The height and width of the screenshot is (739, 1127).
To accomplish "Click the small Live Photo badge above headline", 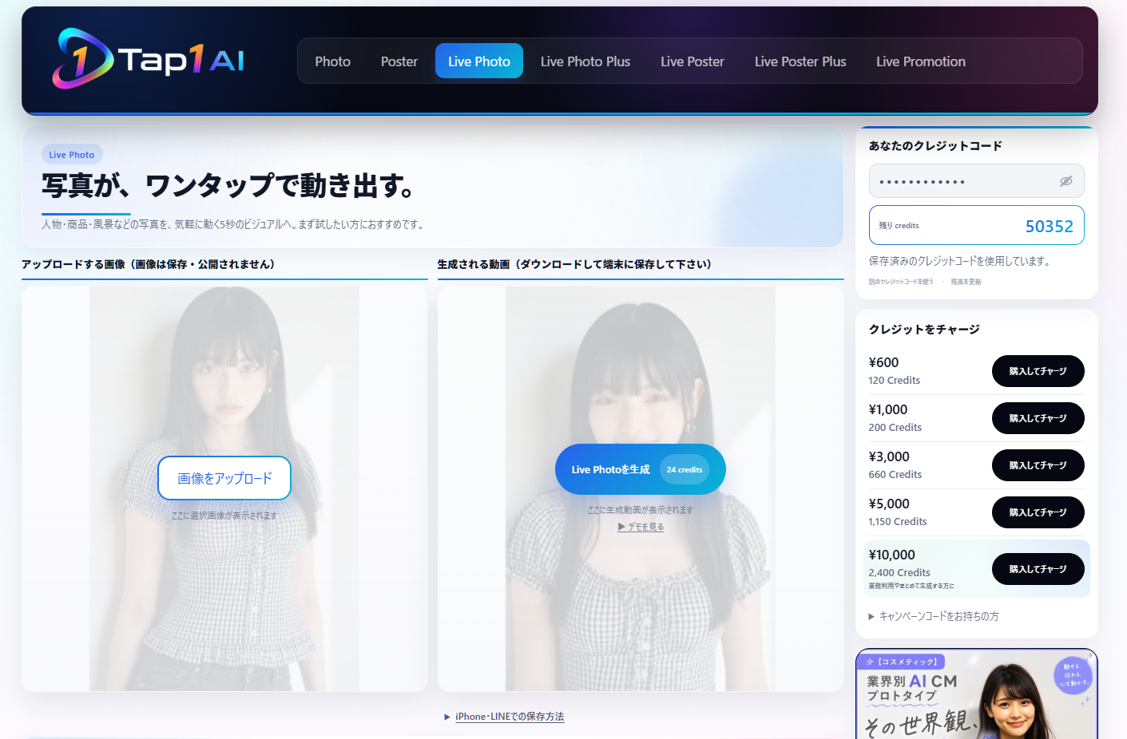I will 72,155.
